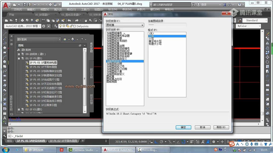Click Paste in the standard toolbar
Viewport: 273px width, 153px height.
[53, 20]
